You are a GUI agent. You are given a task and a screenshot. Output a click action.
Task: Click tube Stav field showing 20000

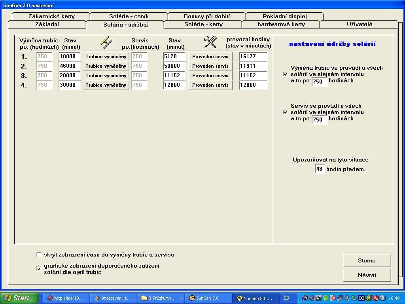click(70, 76)
